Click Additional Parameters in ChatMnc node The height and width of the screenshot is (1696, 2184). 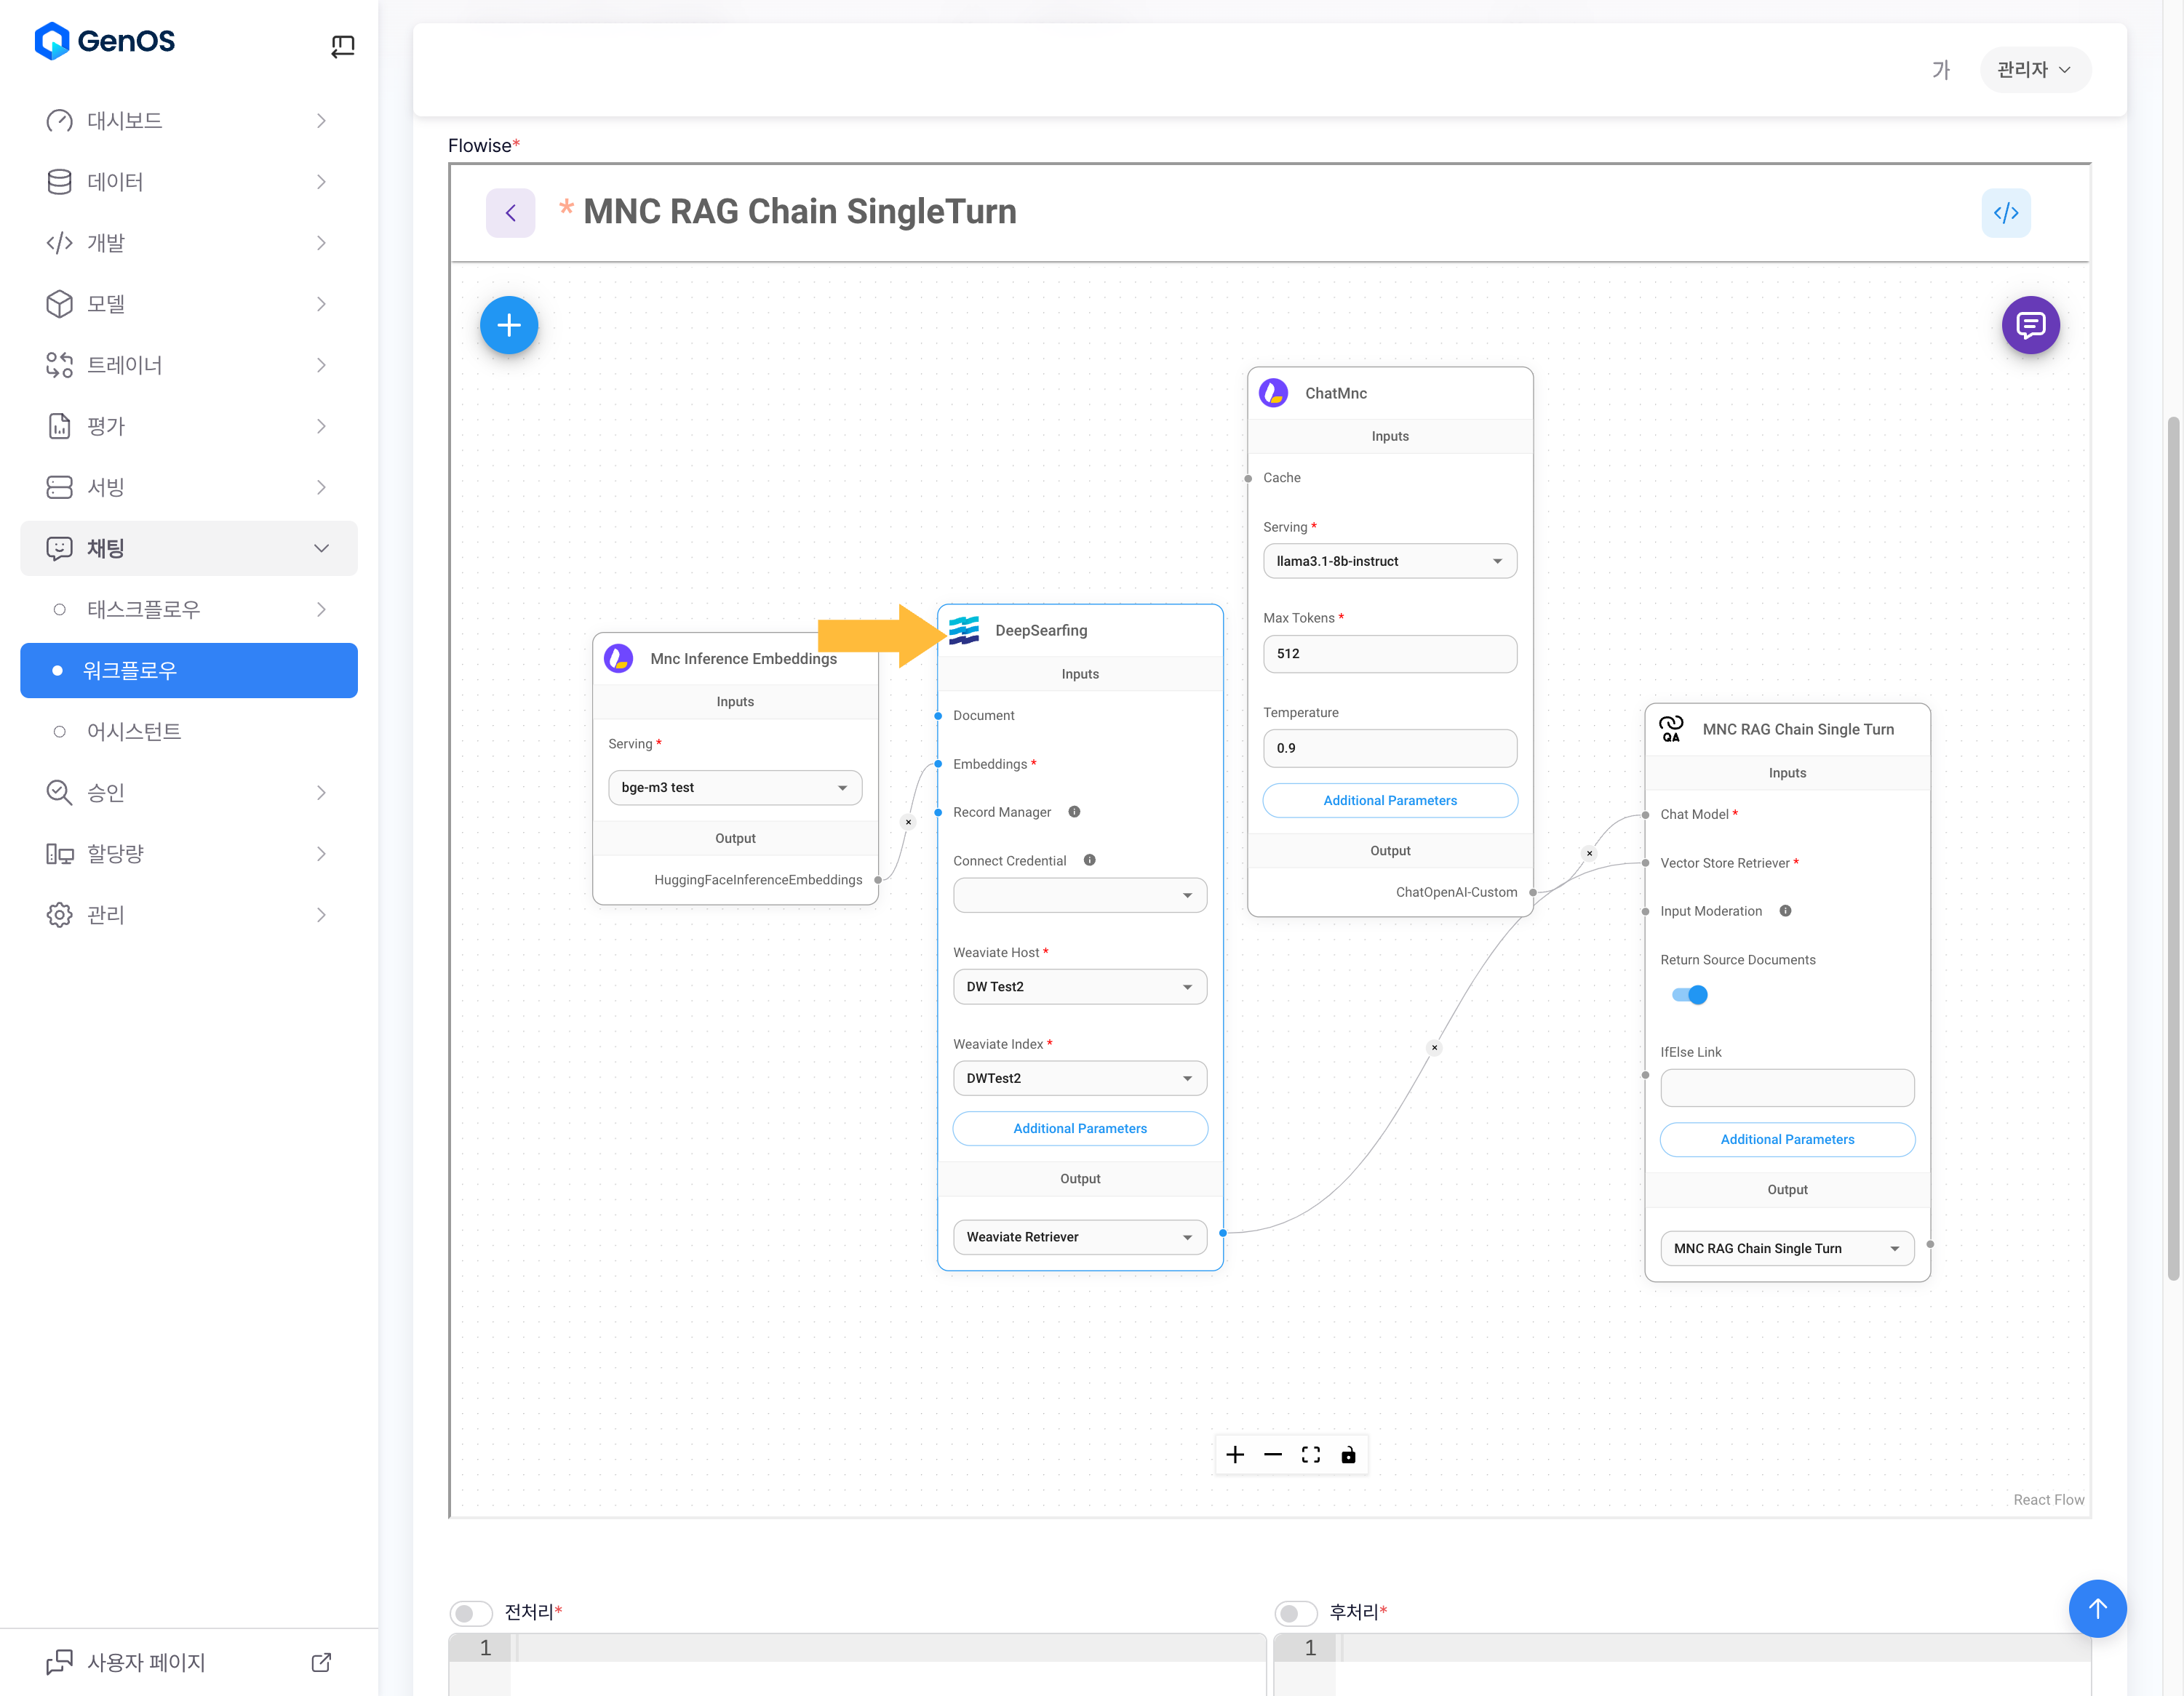1389,801
